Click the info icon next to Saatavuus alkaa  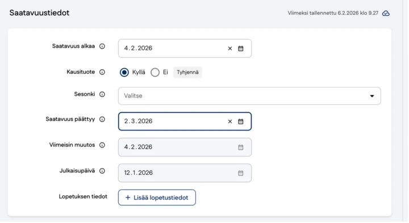102,47
